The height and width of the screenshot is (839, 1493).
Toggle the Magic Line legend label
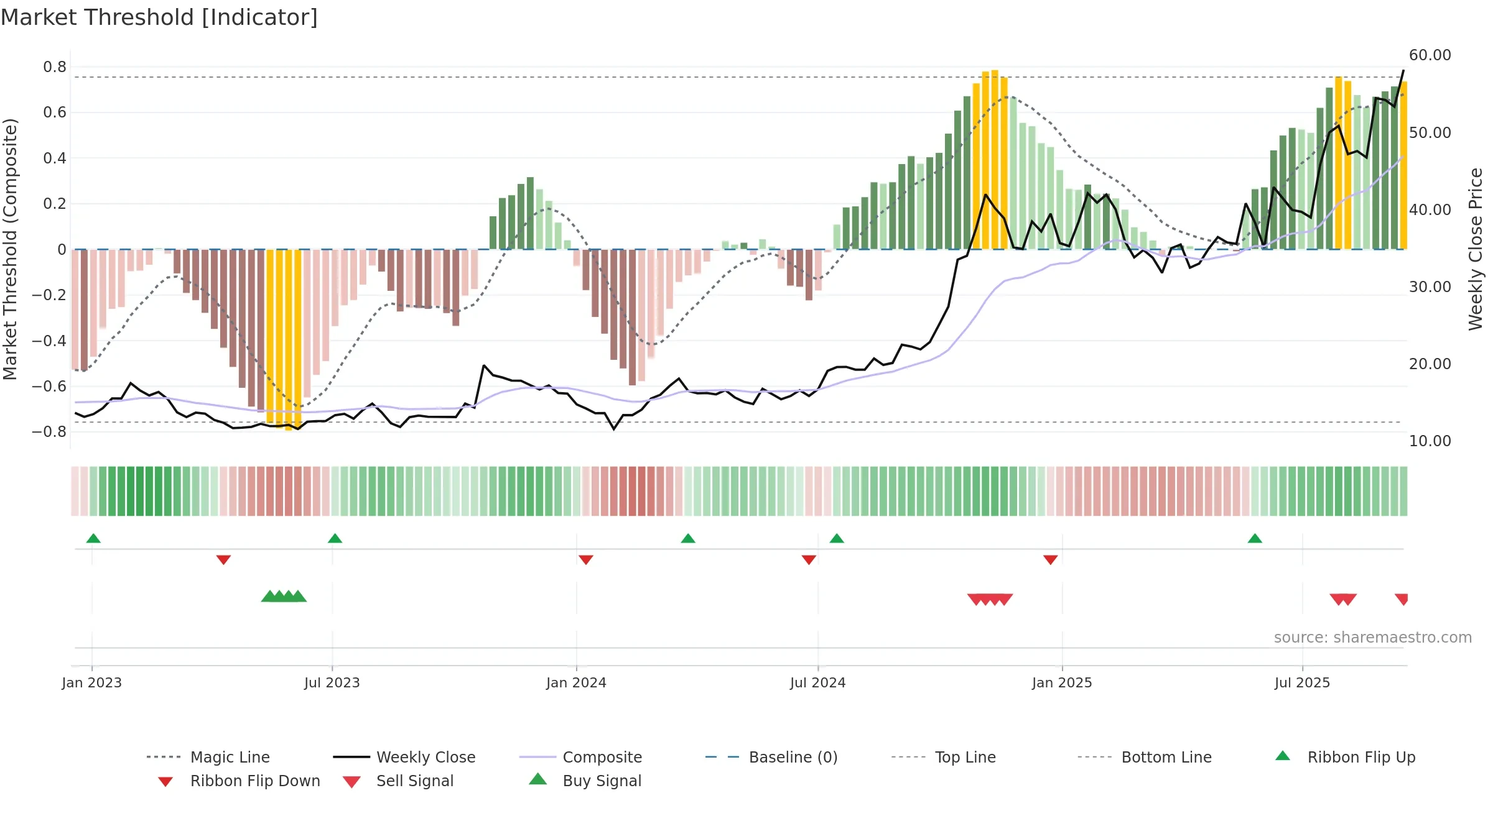click(230, 757)
